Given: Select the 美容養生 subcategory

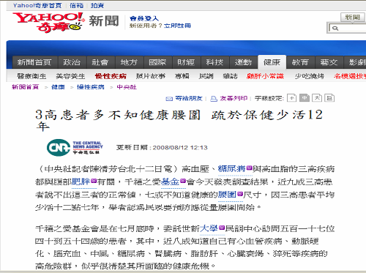Looking at the screenshot, I should tap(70, 76).
